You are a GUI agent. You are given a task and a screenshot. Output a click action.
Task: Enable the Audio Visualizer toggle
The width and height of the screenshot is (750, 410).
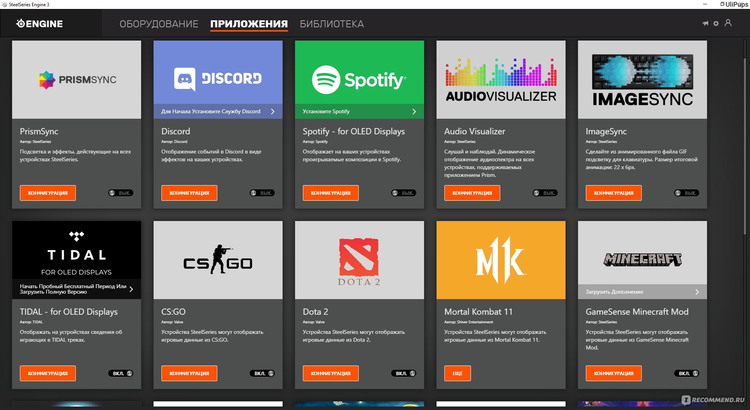(545, 193)
